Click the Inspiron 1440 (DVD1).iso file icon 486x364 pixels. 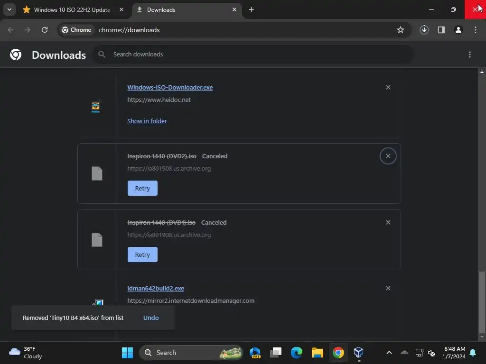tap(97, 239)
